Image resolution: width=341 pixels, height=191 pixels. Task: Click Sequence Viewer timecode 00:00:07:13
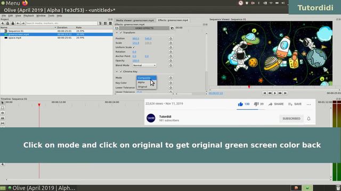(x=216, y=93)
